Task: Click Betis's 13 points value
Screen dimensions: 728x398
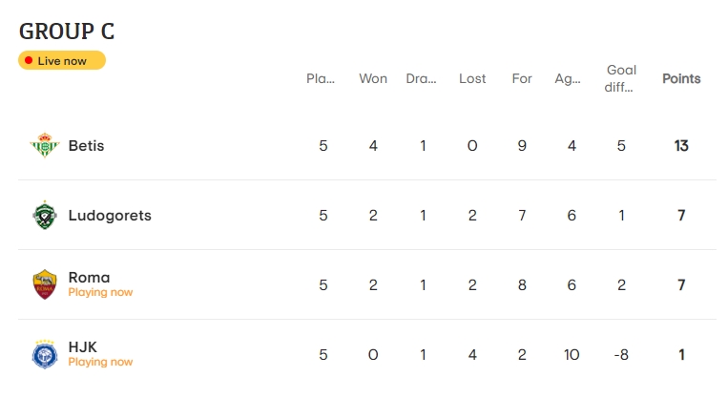Action: pyautogui.click(x=681, y=146)
